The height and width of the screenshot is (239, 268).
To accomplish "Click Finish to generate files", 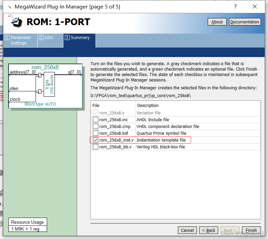I will pyautogui.click(x=251, y=230).
